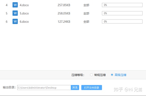Image resolution: width=146 pixels, height=96 pixels.
Task: Click the 输出目录 label
Action: [x=9, y=87]
